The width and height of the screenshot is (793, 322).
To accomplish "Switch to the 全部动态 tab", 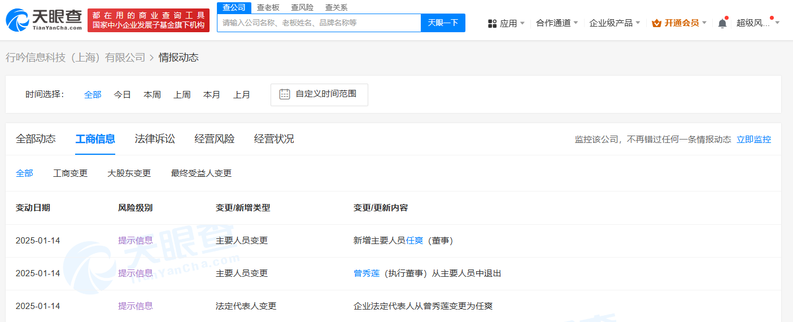I will [x=36, y=139].
